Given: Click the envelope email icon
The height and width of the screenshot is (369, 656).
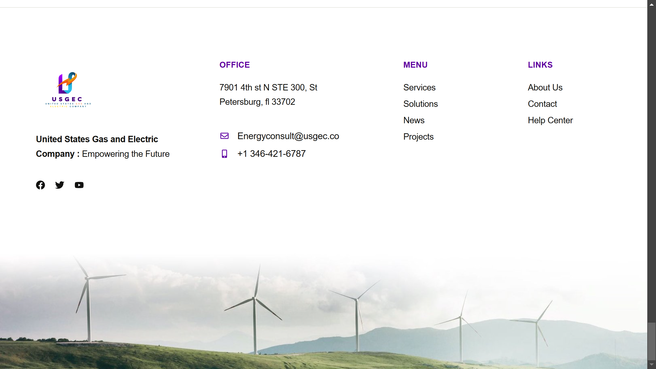Looking at the screenshot, I should [224, 136].
